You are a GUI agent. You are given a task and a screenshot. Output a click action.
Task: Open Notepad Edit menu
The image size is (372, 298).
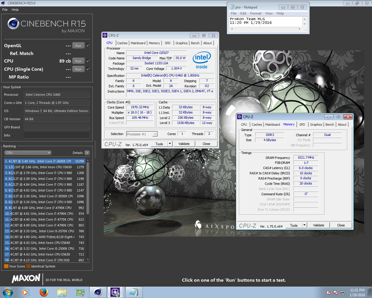(x=243, y=13)
